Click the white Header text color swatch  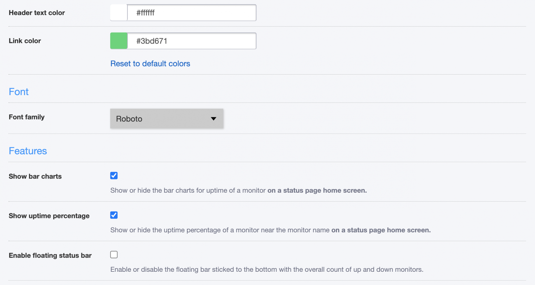click(x=118, y=12)
